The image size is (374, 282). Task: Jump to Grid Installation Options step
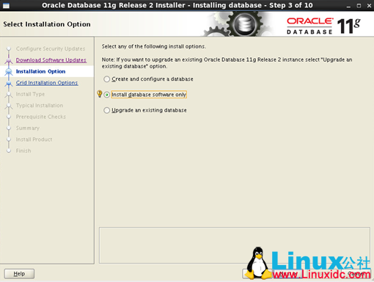click(47, 83)
